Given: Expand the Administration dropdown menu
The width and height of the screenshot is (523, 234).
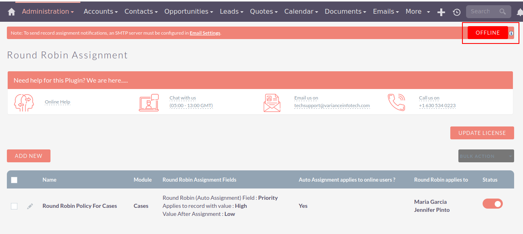Looking at the screenshot, I should click(x=48, y=12).
